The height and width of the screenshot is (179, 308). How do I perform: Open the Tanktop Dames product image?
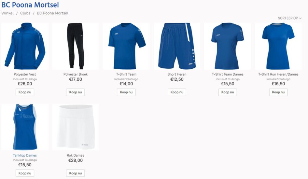click(25, 127)
